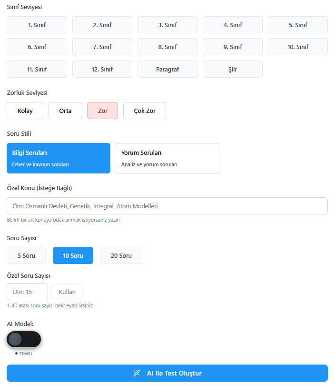Image resolution: width=335 pixels, height=386 pixels.
Task: Choose 5. Sınıf as class level
Action: (x=297, y=25)
